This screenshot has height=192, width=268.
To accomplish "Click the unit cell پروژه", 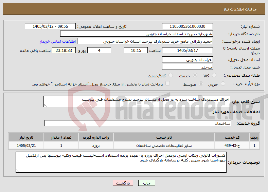I will pyautogui.click(x=96, y=146).
